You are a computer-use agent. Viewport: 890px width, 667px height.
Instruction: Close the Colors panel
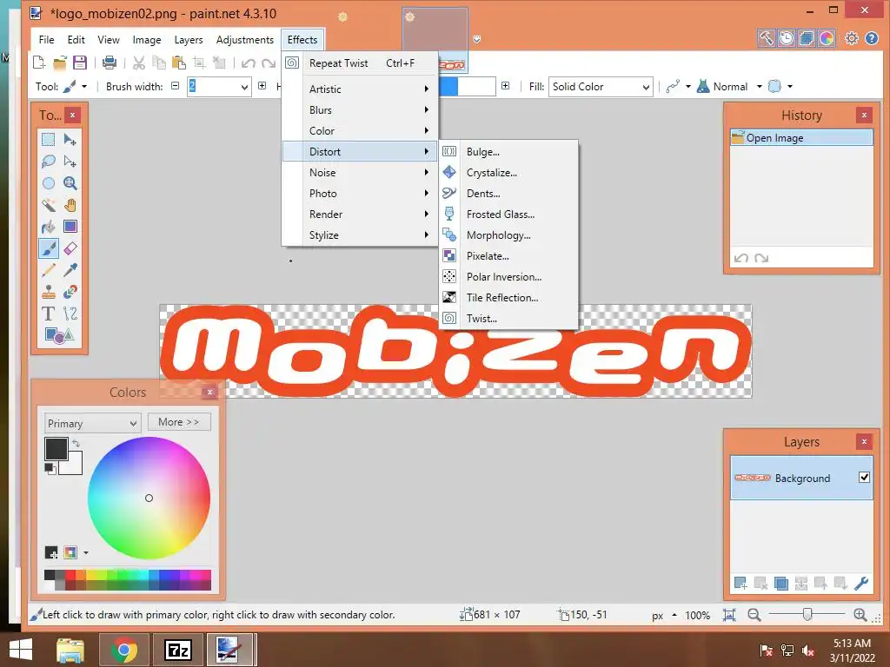[x=210, y=392]
